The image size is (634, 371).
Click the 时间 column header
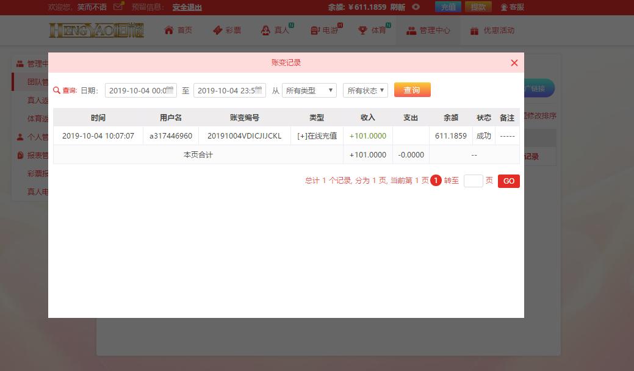coord(98,118)
